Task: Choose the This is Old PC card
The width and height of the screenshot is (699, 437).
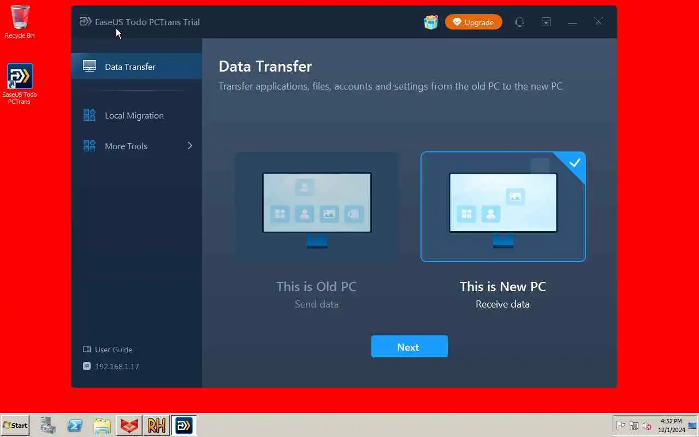Action: click(x=317, y=206)
